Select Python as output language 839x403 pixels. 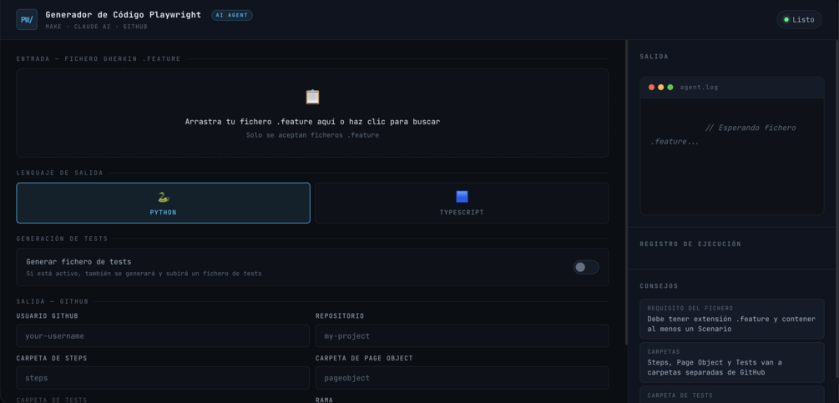click(163, 203)
